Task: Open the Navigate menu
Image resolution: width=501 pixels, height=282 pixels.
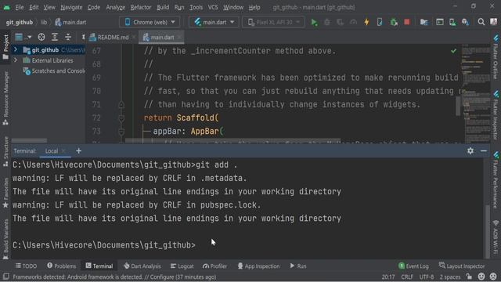Action: [x=71, y=7]
